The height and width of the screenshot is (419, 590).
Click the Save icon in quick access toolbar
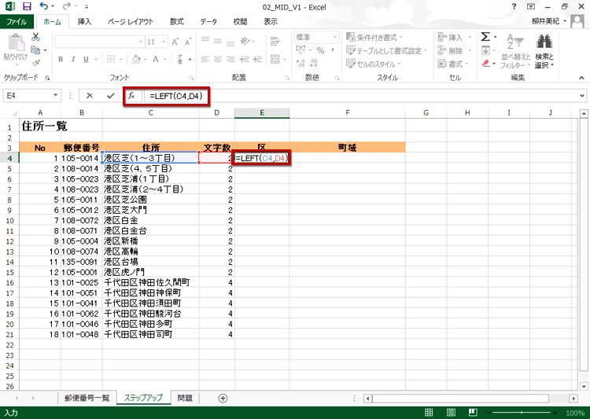(27, 6)
